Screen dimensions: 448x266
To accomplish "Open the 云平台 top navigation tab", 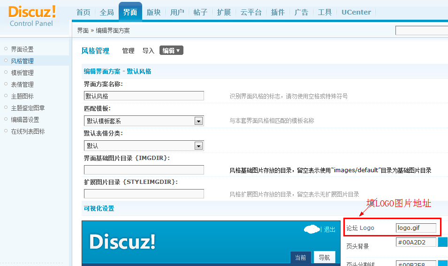I will point(251,12).
